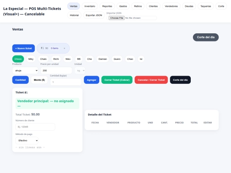Open the Unidad kg dropdown
The image size is (231, 173).
(80, 70)
